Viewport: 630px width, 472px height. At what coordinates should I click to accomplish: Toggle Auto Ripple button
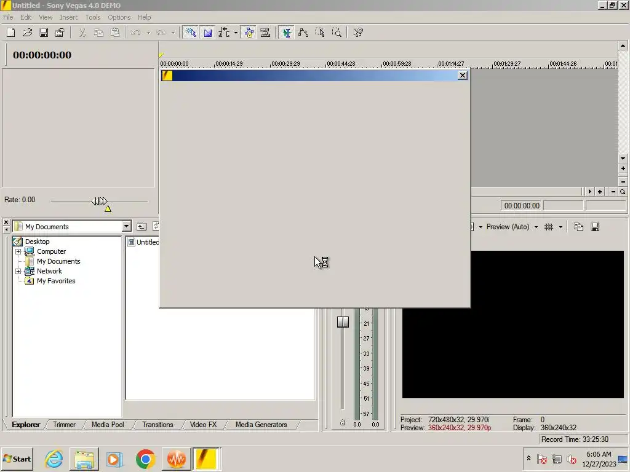[224, 33]
